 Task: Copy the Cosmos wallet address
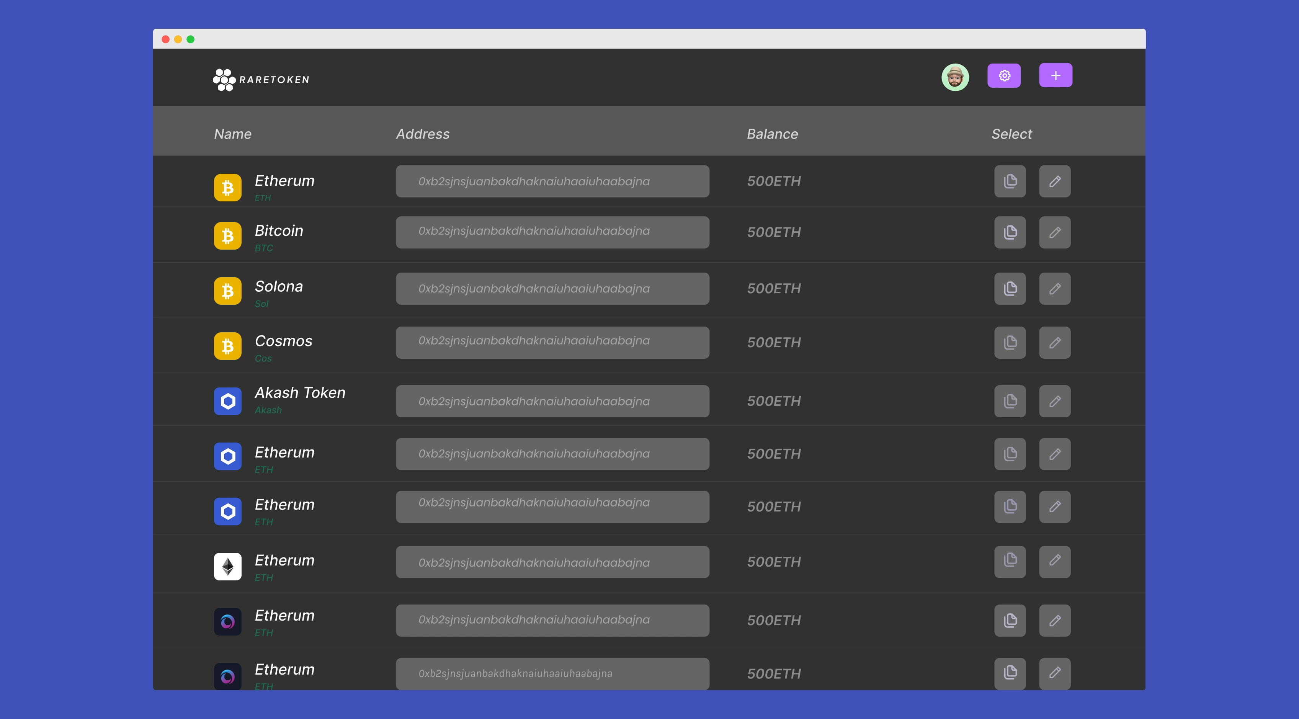pyautogui.click(x=1010, y=343)
